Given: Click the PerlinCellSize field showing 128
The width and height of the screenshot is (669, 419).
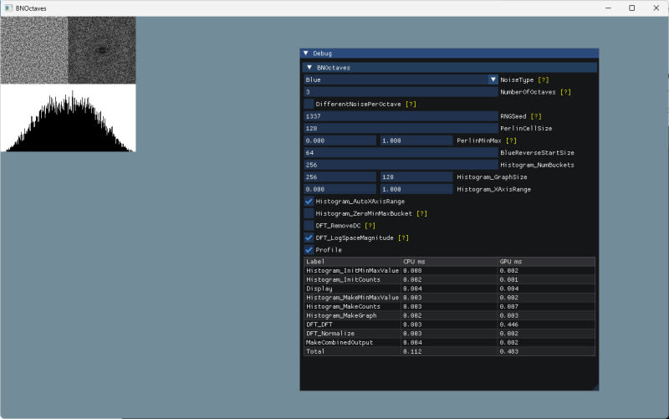Looking at the screenshot, I should [401, 129].
